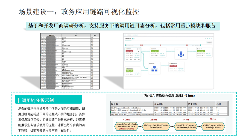Click the last icon in selected card's bottom row
The width and height of the screenshot is (243, 136).
pos(139,60)
